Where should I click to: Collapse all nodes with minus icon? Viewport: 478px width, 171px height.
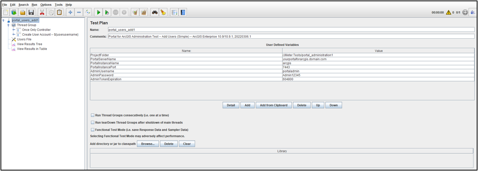[79, 12]
